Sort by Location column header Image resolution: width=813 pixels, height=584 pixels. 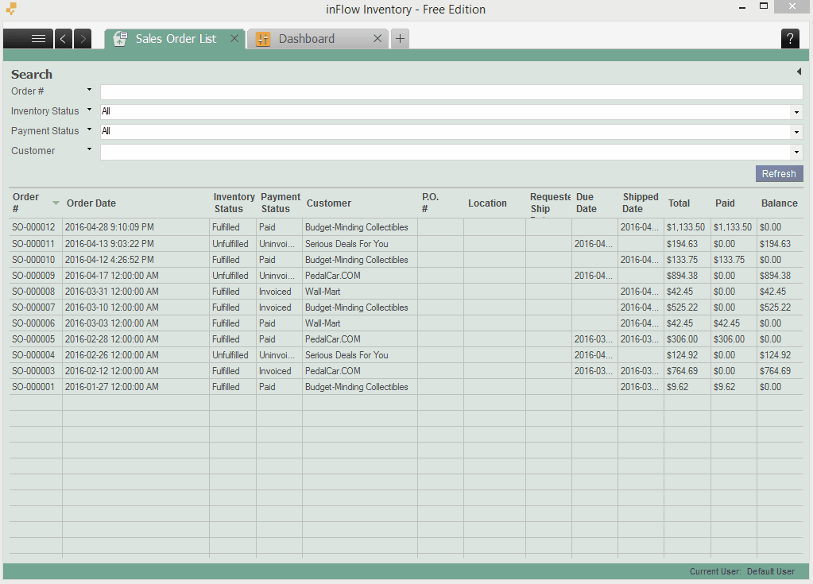pyautogui.click(x=494, y=203)
